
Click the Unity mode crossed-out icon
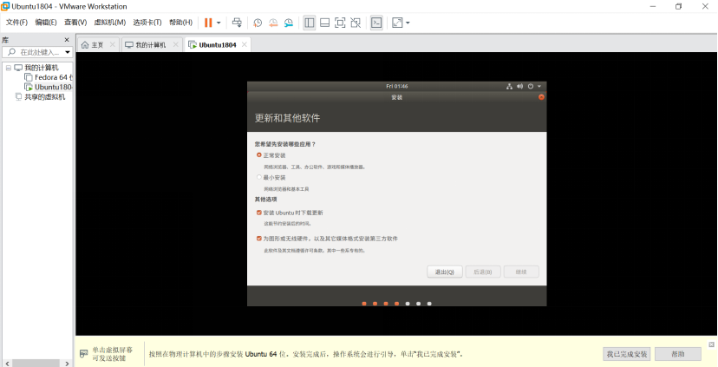[356, 23]
